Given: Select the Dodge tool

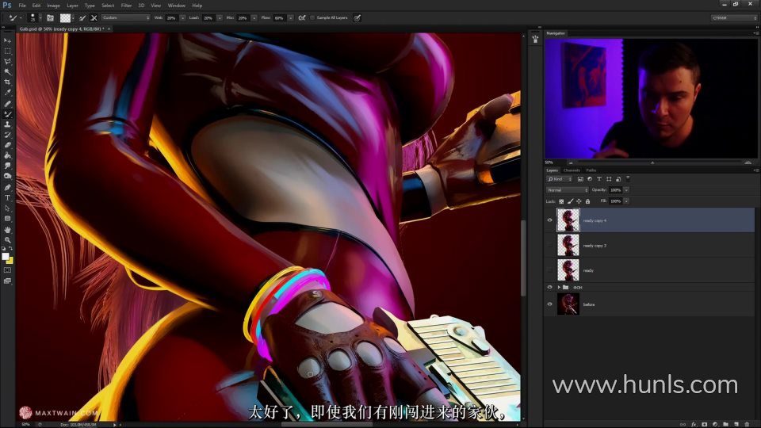Looking at the screenshot, I should (x=7, y=176).
